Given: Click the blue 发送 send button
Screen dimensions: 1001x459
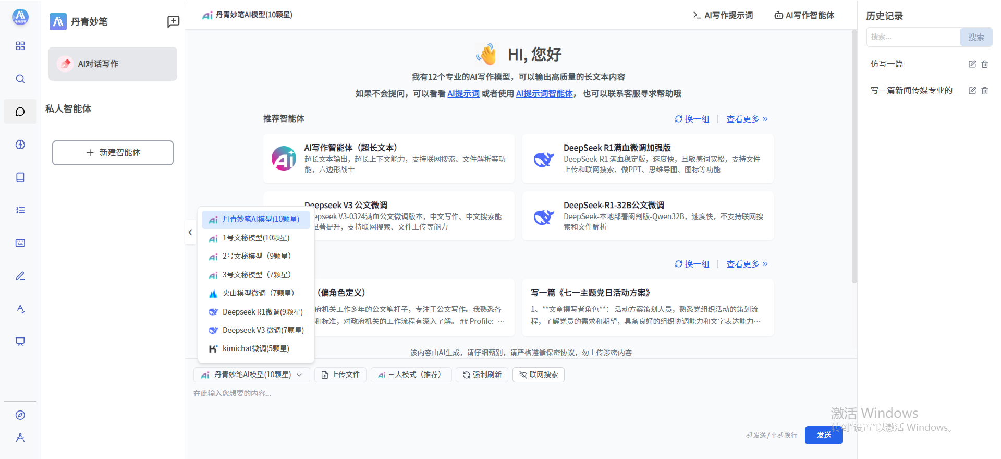Looking at the screenshot, I should point(824,435).
